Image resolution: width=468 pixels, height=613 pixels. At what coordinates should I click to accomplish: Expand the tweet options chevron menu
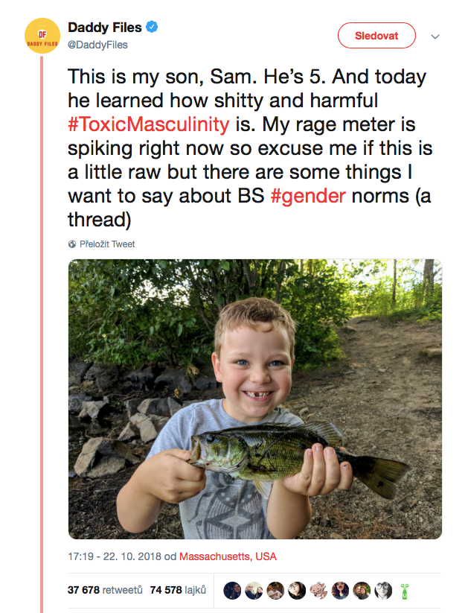pyautogui.click(x=435, y=36)
